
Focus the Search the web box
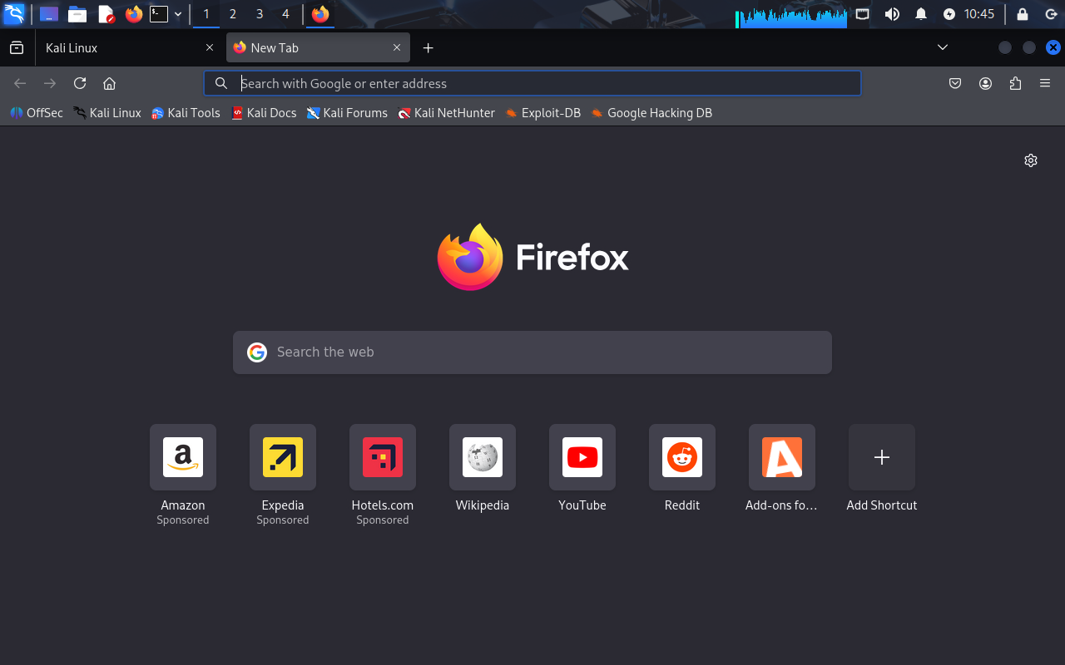click(x=532, y=352)
